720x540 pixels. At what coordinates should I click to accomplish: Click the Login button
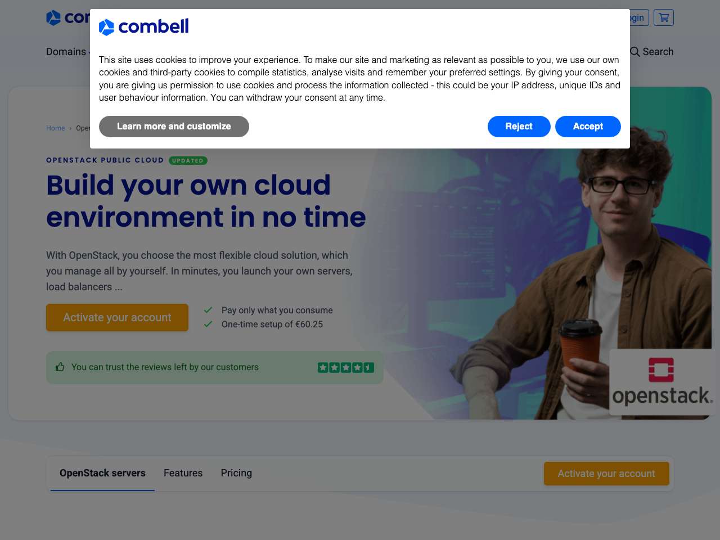(634, 17)
